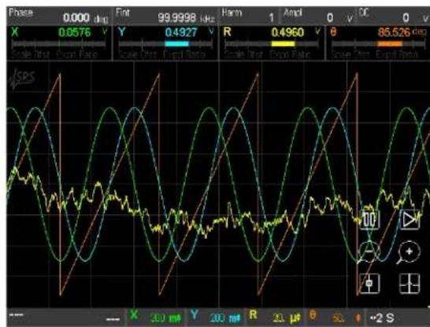Screen dimensions: 430x327
Task: Tap θ scale in bottom bar
Action: point(335,318)
